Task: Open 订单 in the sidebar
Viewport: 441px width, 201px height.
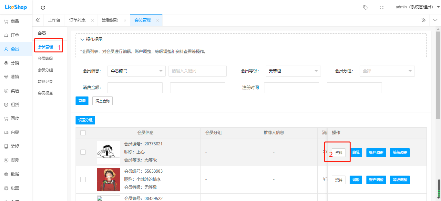Action: [16, 35]
